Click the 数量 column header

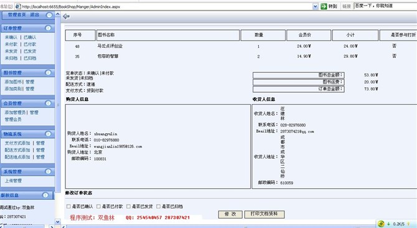(x=263, y=35)
